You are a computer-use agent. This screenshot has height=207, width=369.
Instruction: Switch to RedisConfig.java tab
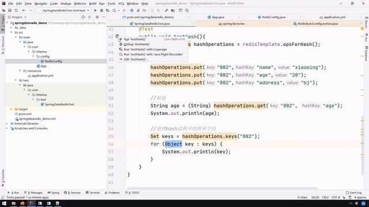tap(273, 17)
